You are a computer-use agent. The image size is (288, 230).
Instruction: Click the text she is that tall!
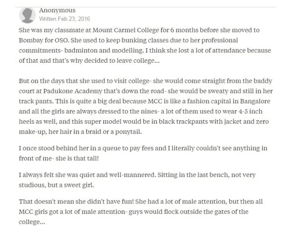(77, 159)
